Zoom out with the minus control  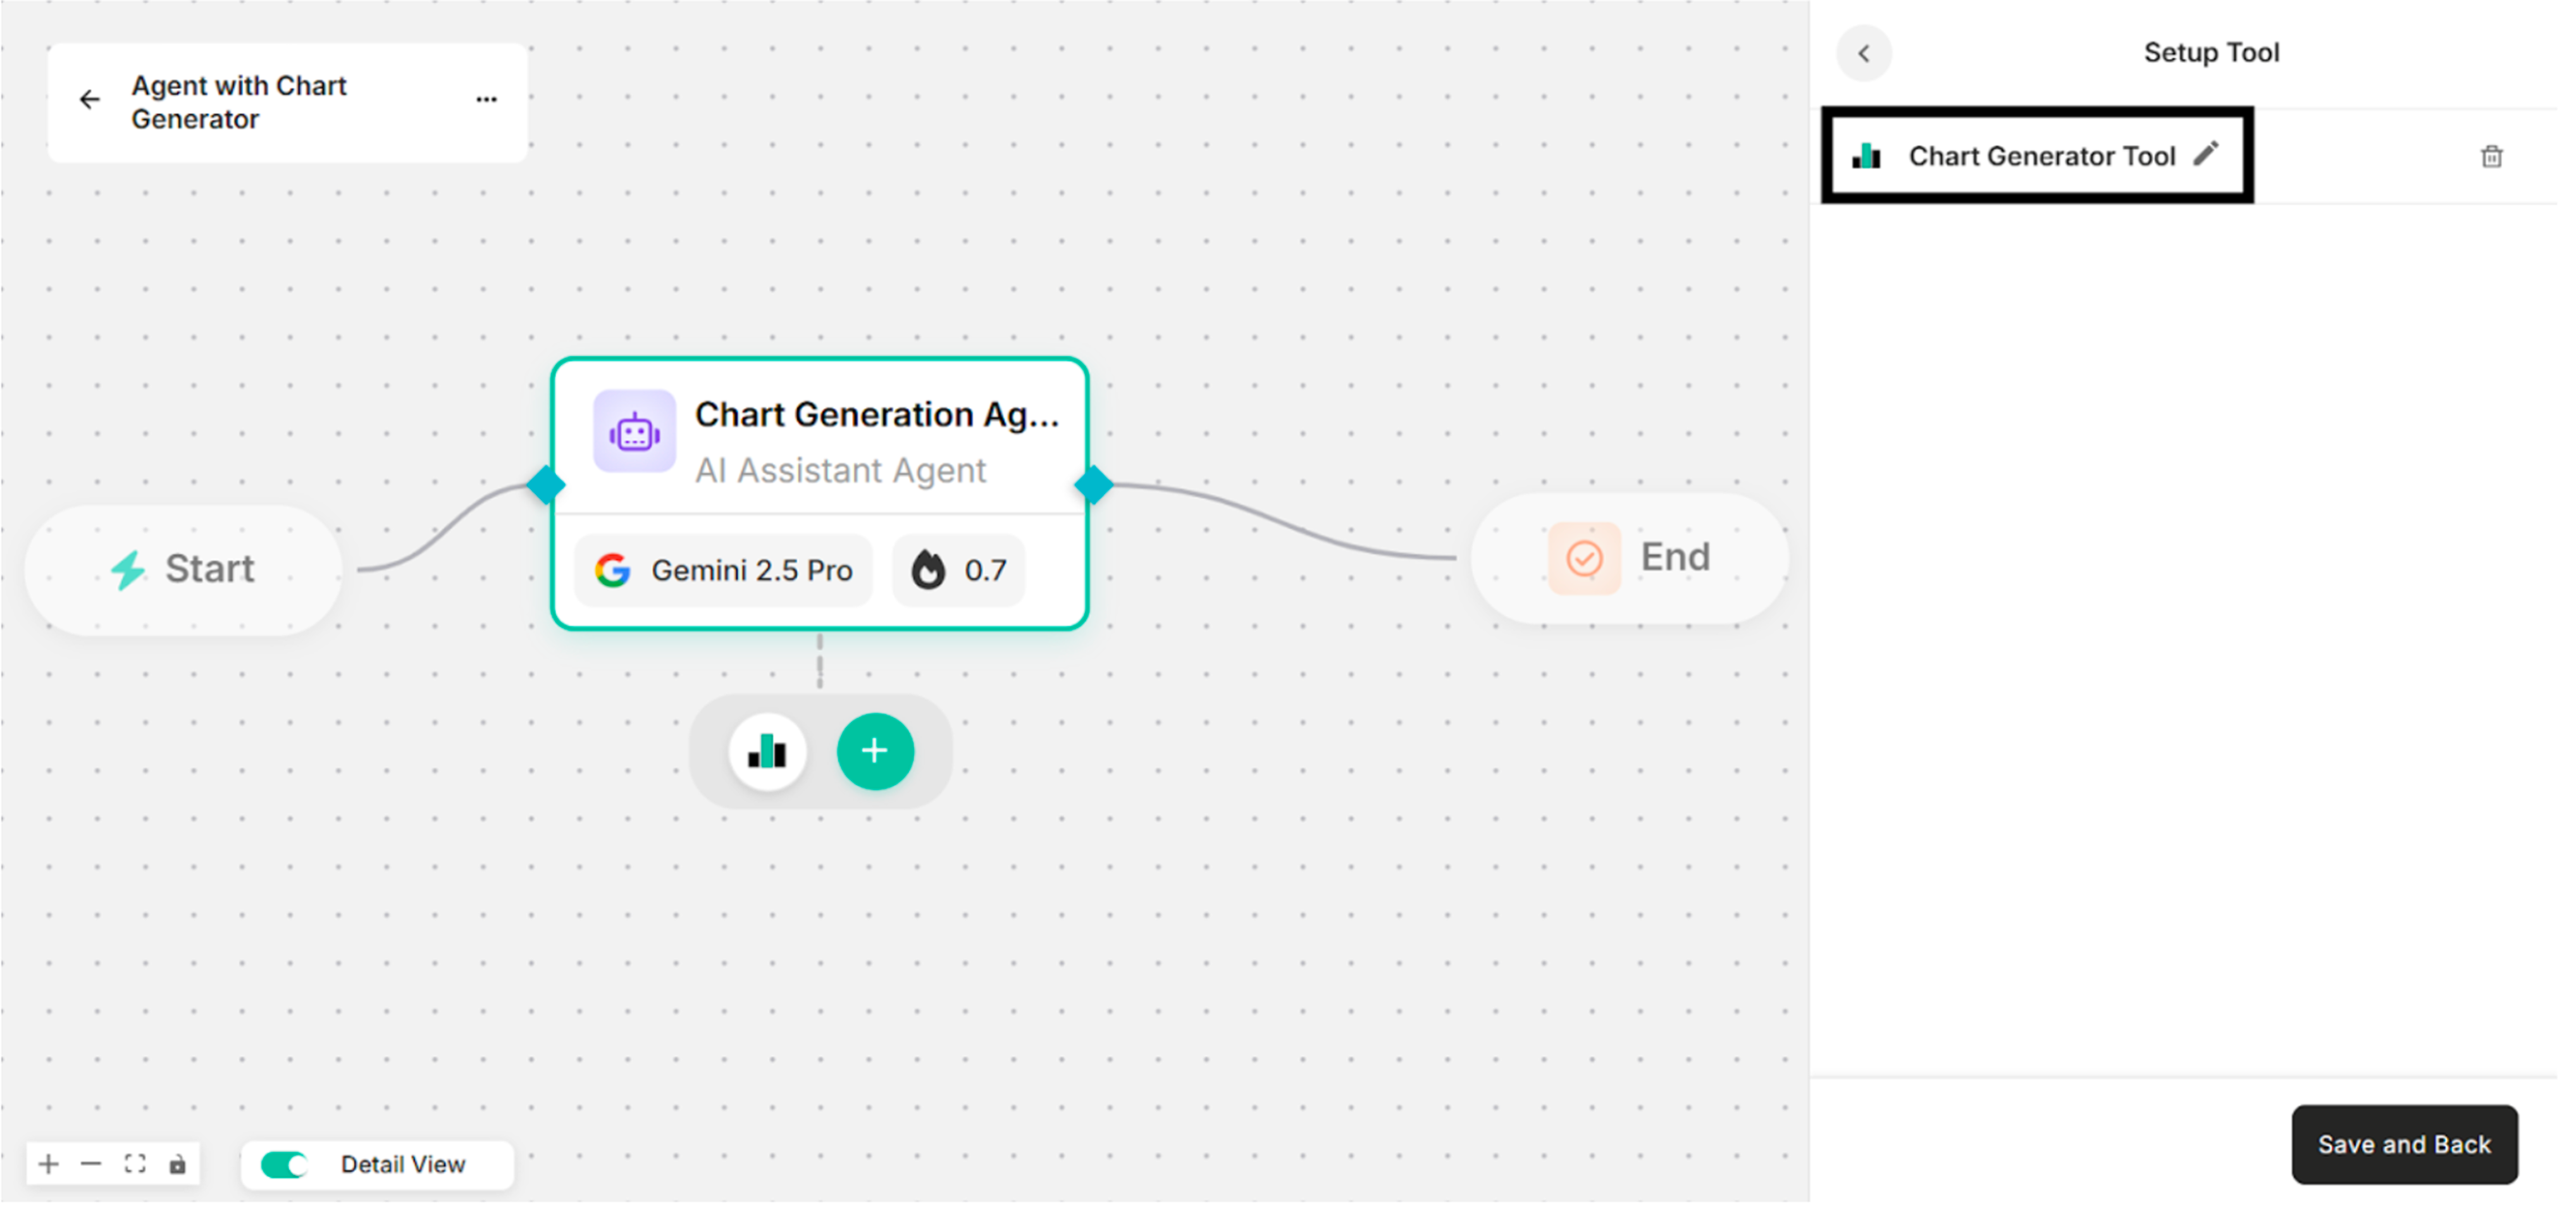pyautogui.click(x=91, y=1164)
